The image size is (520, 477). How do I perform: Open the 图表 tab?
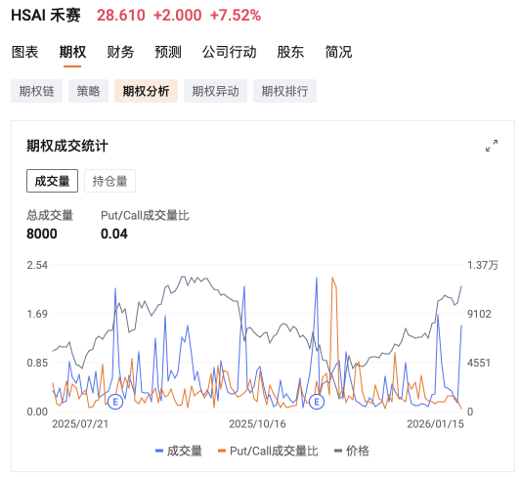(x=24, y=52)
